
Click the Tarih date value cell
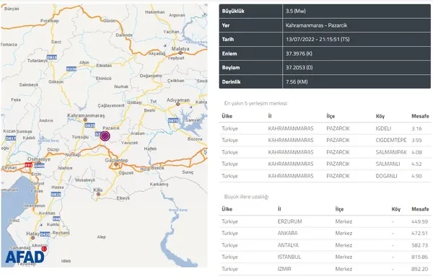357,40
